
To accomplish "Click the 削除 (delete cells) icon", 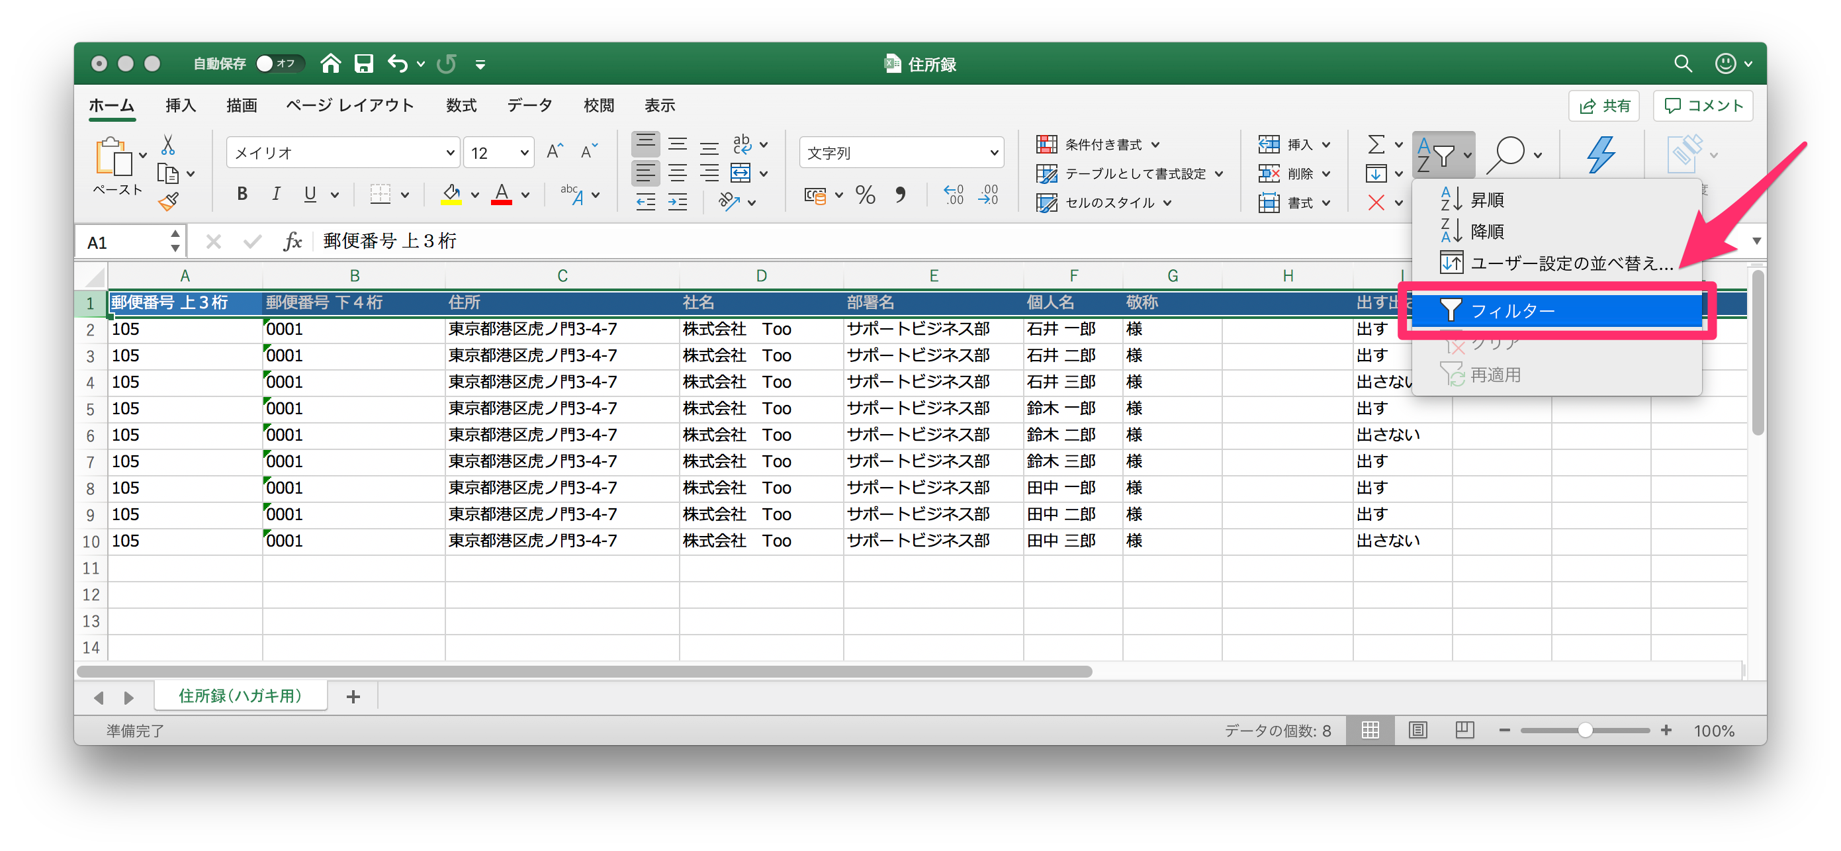I will 1271,173.
